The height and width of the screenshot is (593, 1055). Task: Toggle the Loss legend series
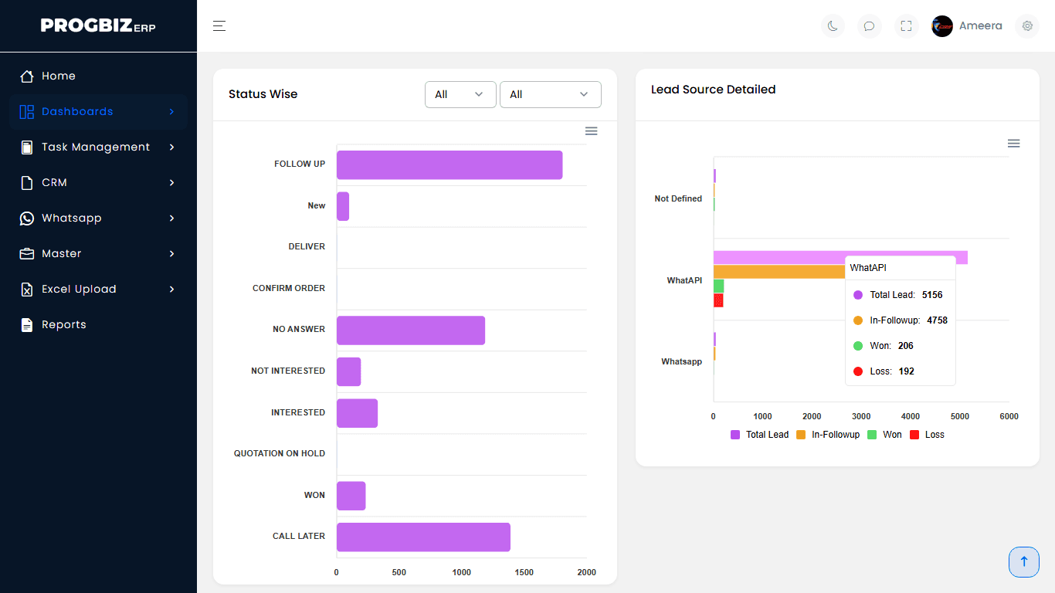927,435
